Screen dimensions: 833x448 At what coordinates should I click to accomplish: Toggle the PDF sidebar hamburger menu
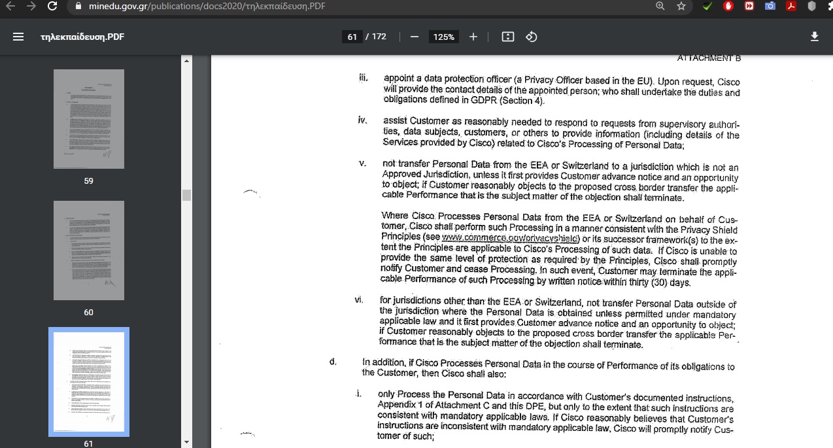click(18, 37)
